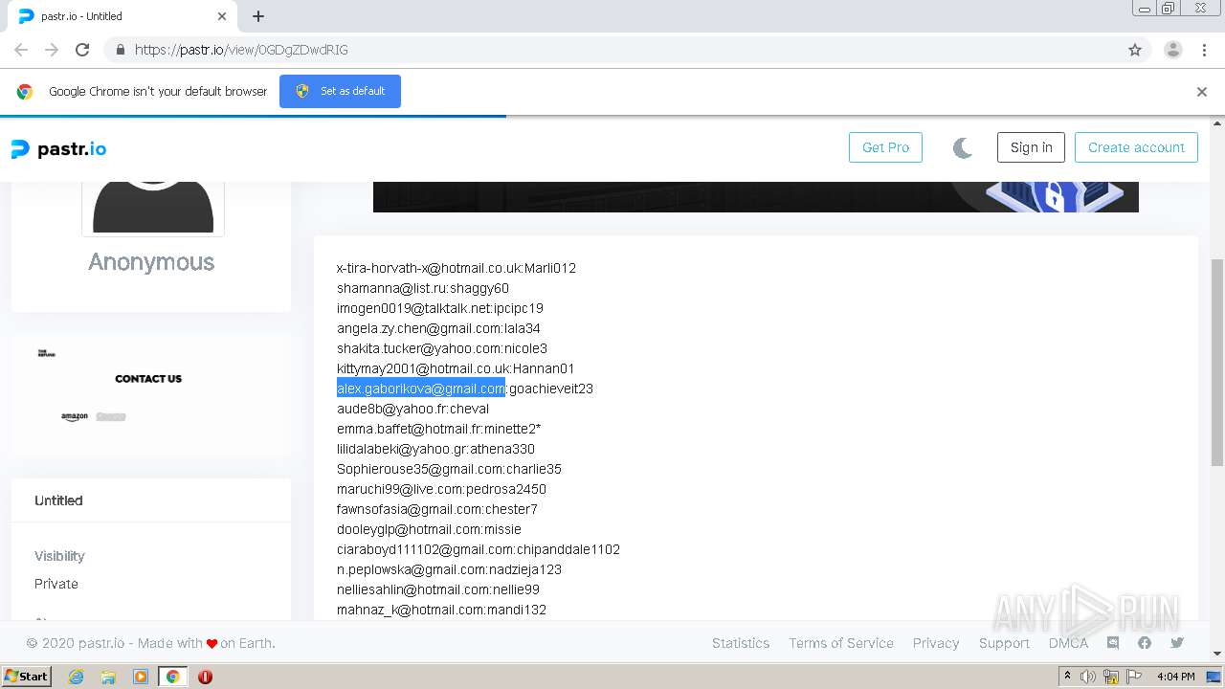Toggle dark mode with the moon icon
1225x689 pixels.
pyautogui.click(x=963, y=147)
